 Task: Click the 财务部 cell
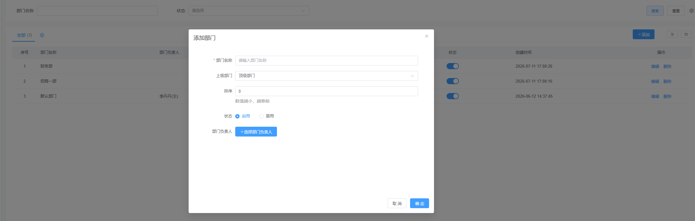pyautogui.click(x=47, y=66)
